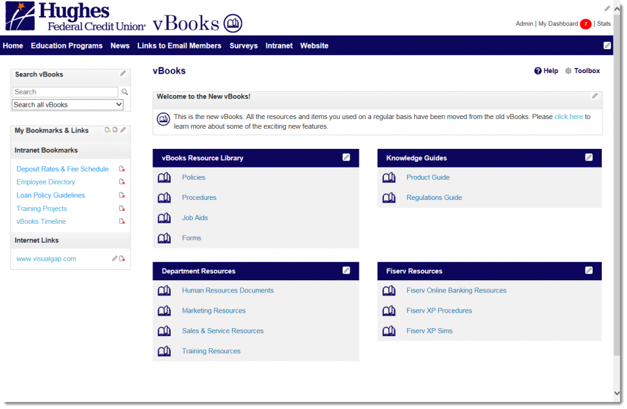Switch to the Education Programs tab
Image resolution: width=627 pixels, height=409 pixels.
(67, 46)
